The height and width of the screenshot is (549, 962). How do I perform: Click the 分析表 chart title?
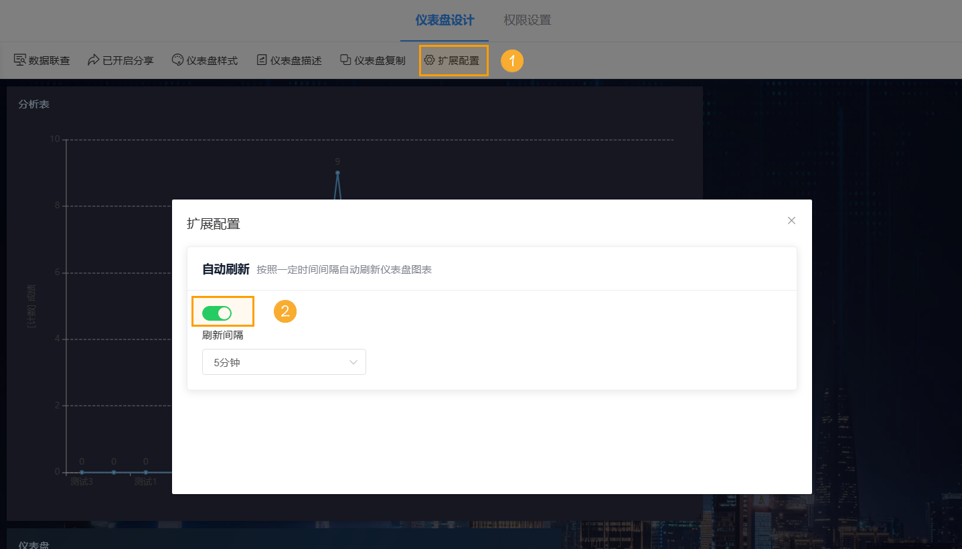coord(33,104)
